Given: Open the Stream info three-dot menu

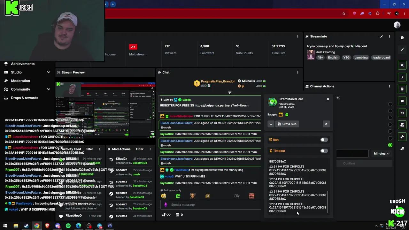Looking at the screenshot, I should [389, 36].
